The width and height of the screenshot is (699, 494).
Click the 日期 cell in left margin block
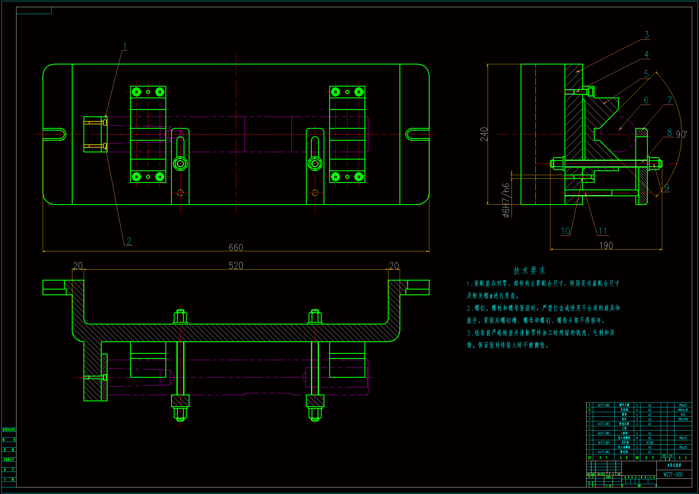coord(9,479)
